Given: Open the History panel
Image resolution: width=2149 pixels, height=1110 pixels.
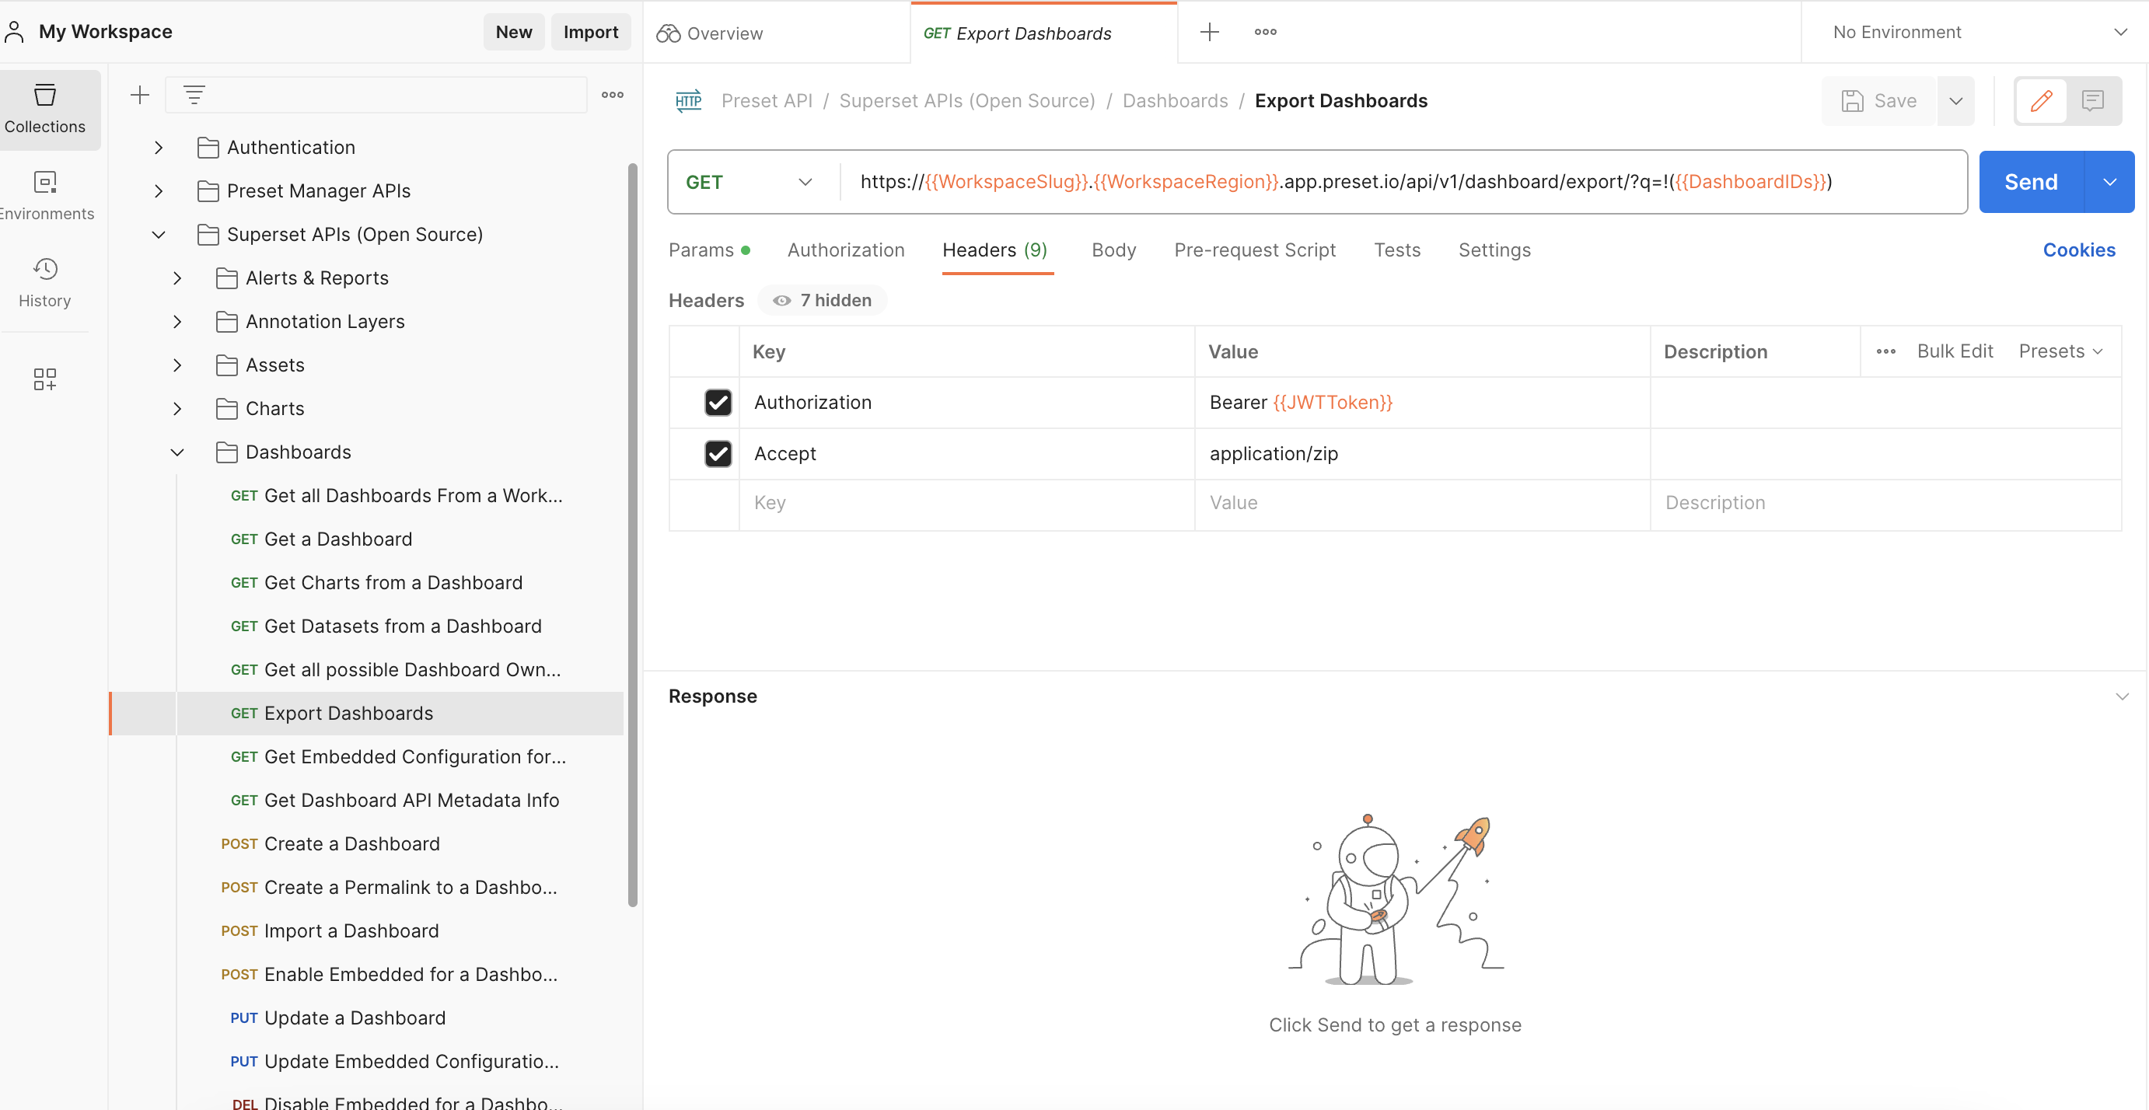Looking at the screenshot, I should coord(45,282).
